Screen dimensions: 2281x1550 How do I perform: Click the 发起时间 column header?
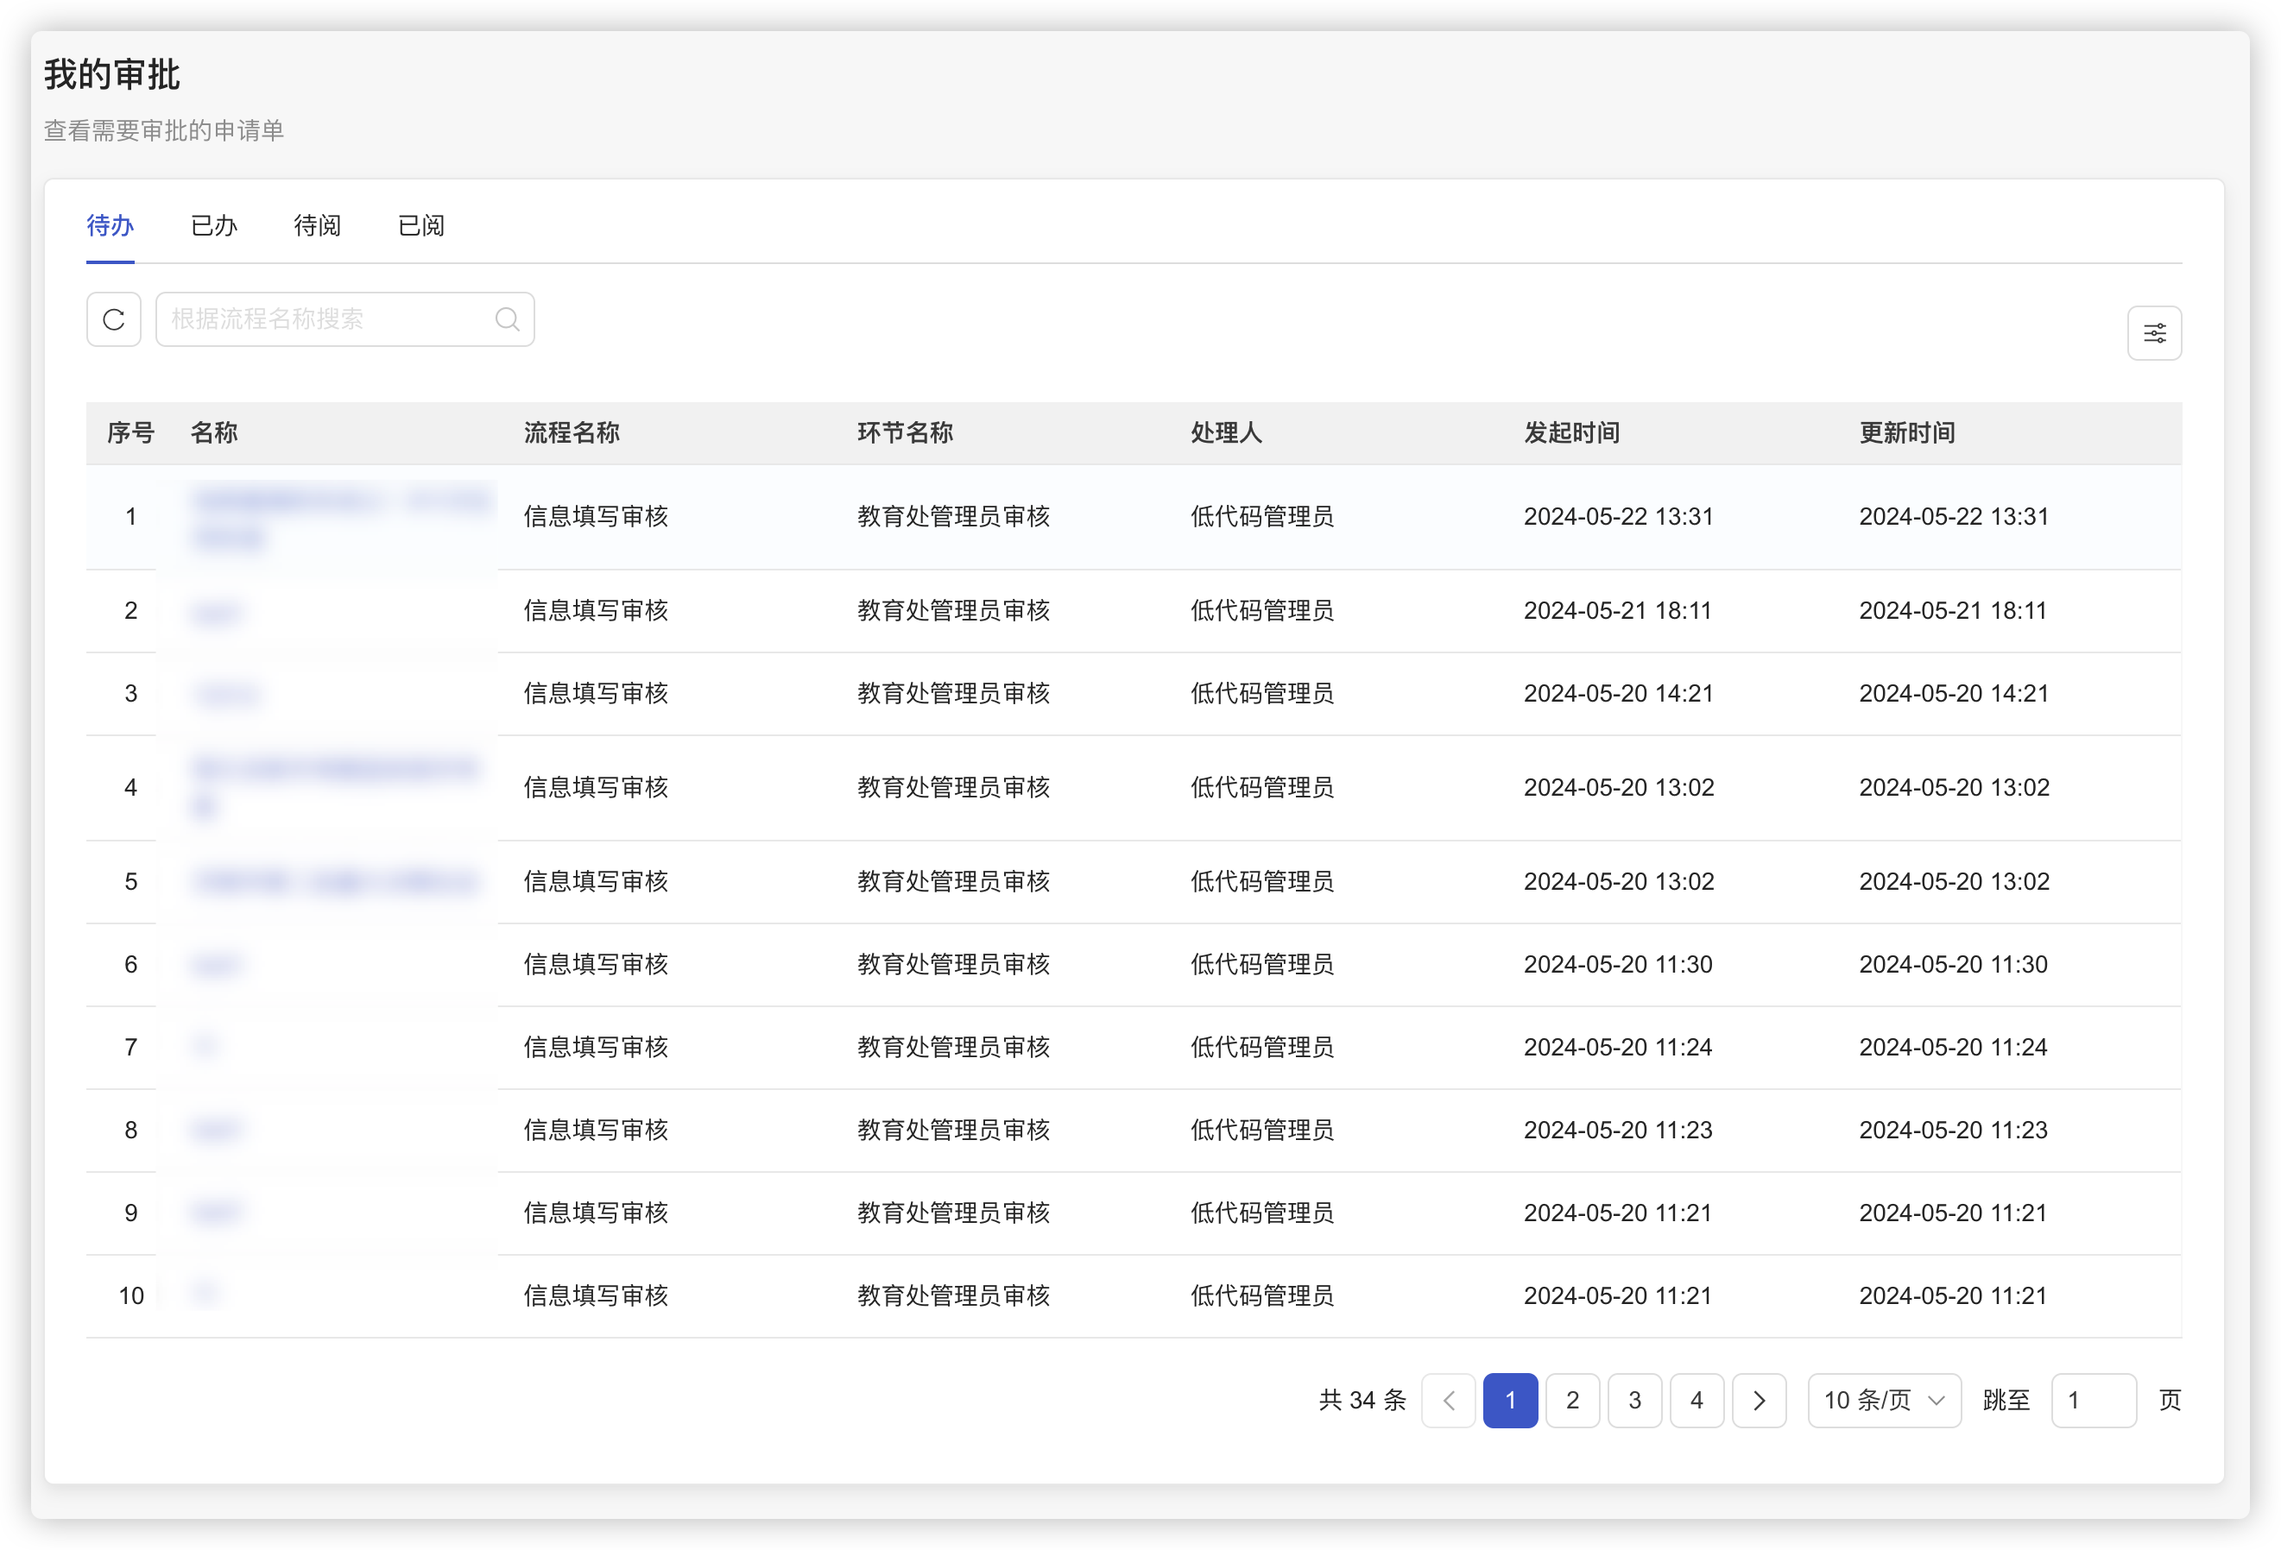click(1571, 432)
